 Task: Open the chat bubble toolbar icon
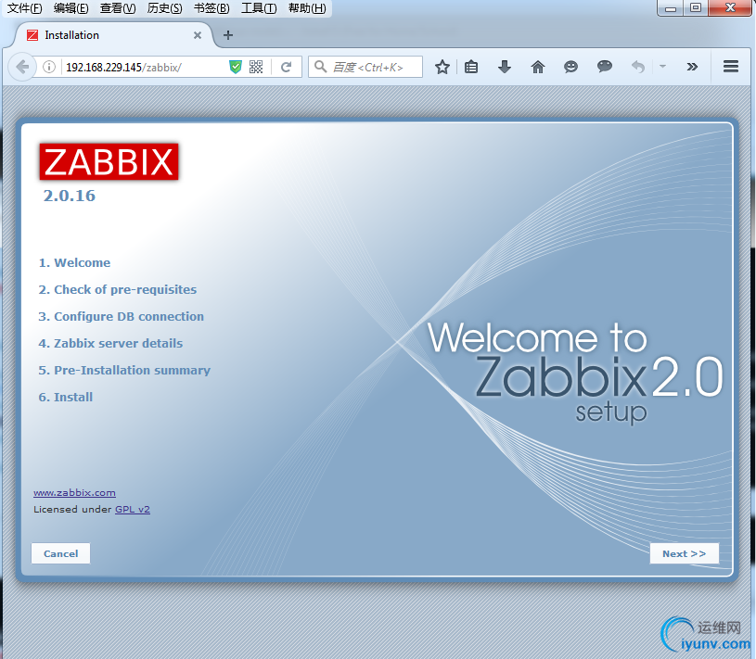click(x=605, y=67)
